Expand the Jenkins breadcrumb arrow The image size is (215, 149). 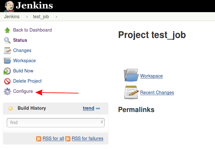27,17
